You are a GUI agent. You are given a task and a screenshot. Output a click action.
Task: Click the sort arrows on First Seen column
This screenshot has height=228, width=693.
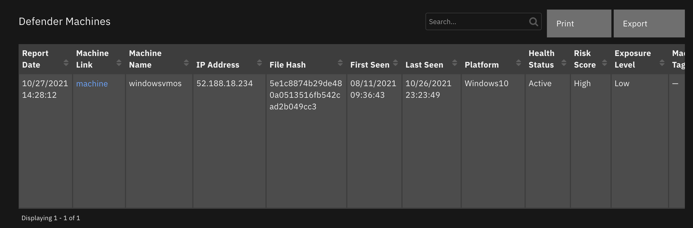click(395, 62)
